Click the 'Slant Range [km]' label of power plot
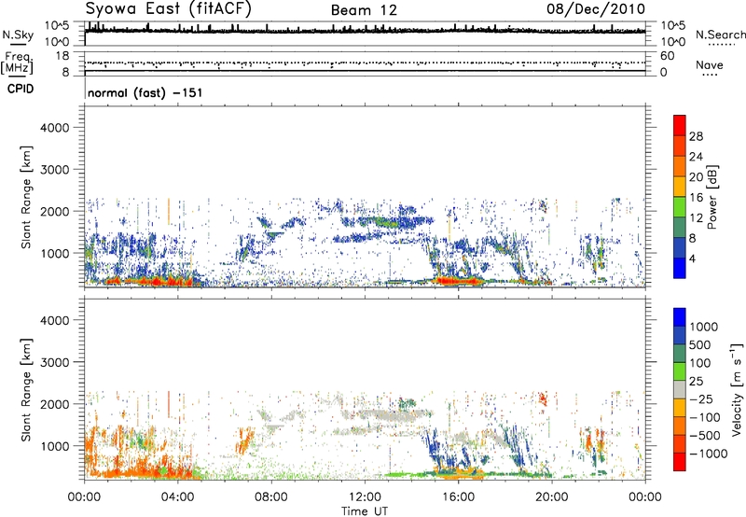 click(x=26, y=197)
